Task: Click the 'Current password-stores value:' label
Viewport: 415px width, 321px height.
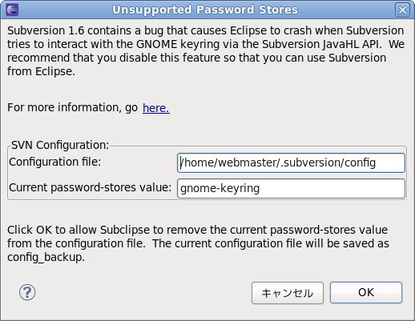Action: (90, 187)
